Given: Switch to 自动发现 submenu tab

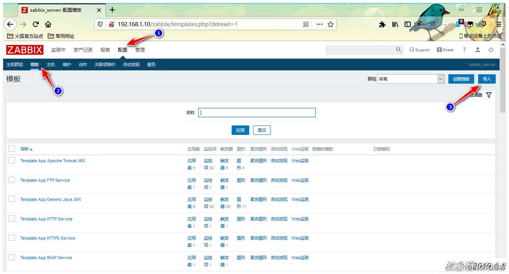Looking at the screenshot, I should click(x=131, y=64).
